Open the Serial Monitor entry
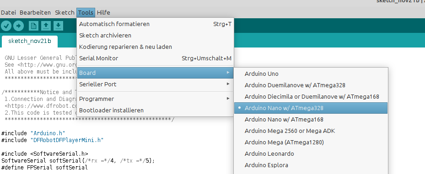Image resolution: width=425 pixels, height=174 pixels. point(155,58)
